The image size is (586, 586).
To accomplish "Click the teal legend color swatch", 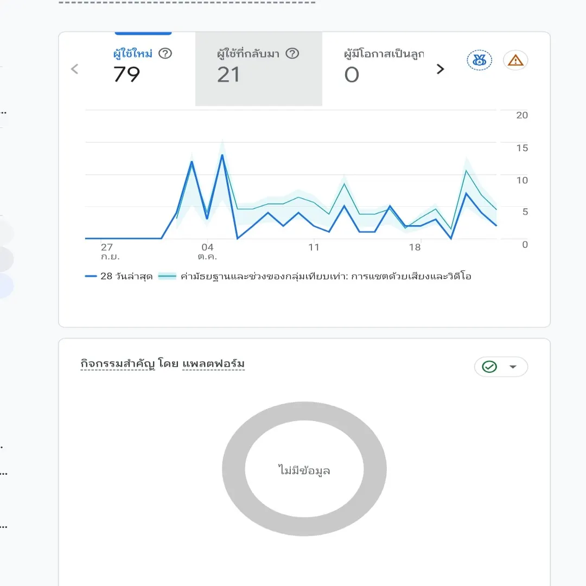I will 167,276.
